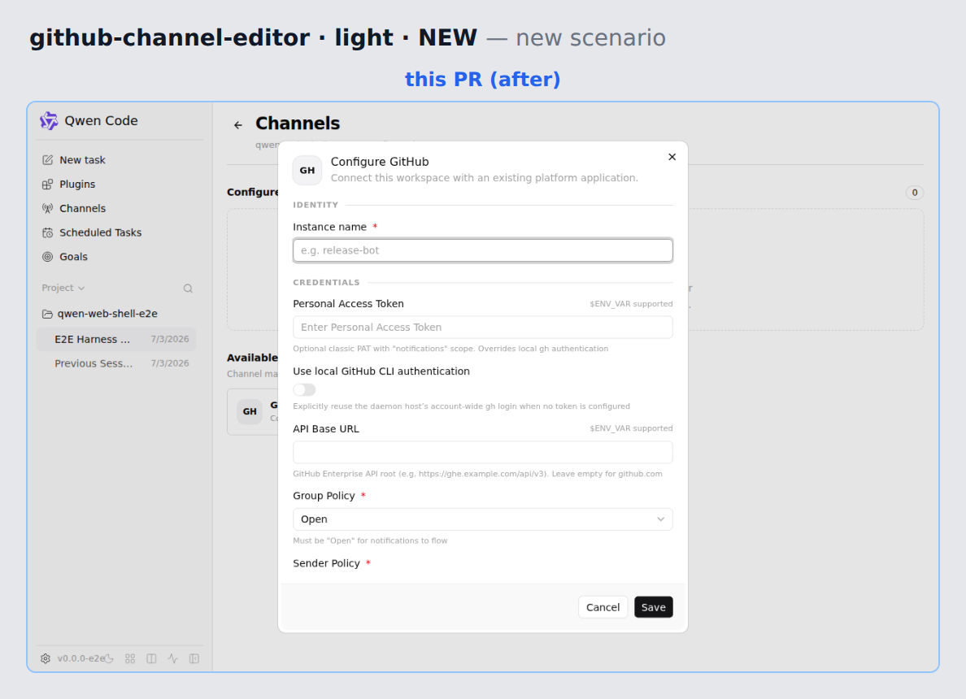Click the GH badge in dialog header
This screenshot has height=699, width=966.
pos(307,170)
